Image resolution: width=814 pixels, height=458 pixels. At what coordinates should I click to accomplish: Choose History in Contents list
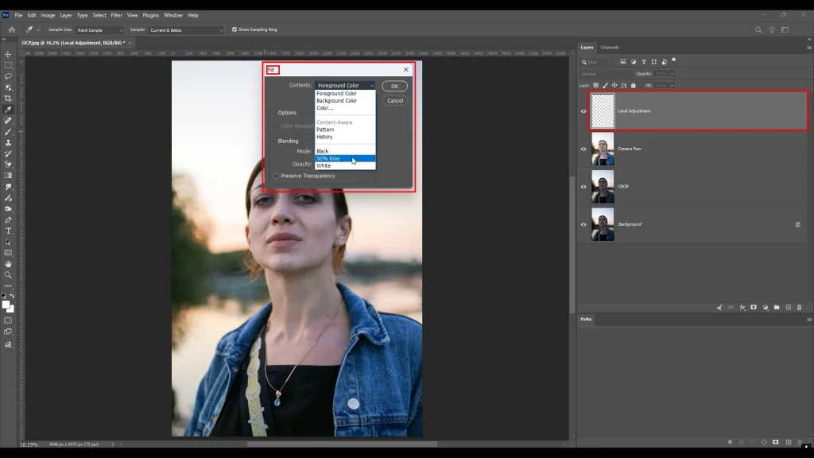click(x=345, y=137)
